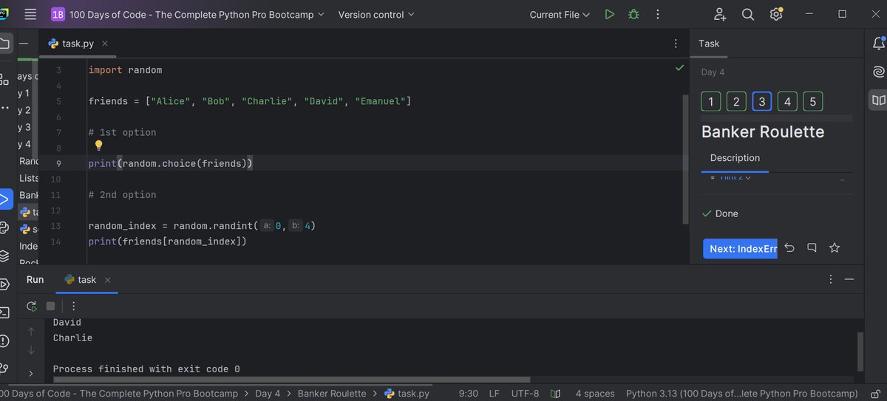The image size is (887, 401).
Task: Open the Current File run configuration dropdown
Action: point(560,14)
